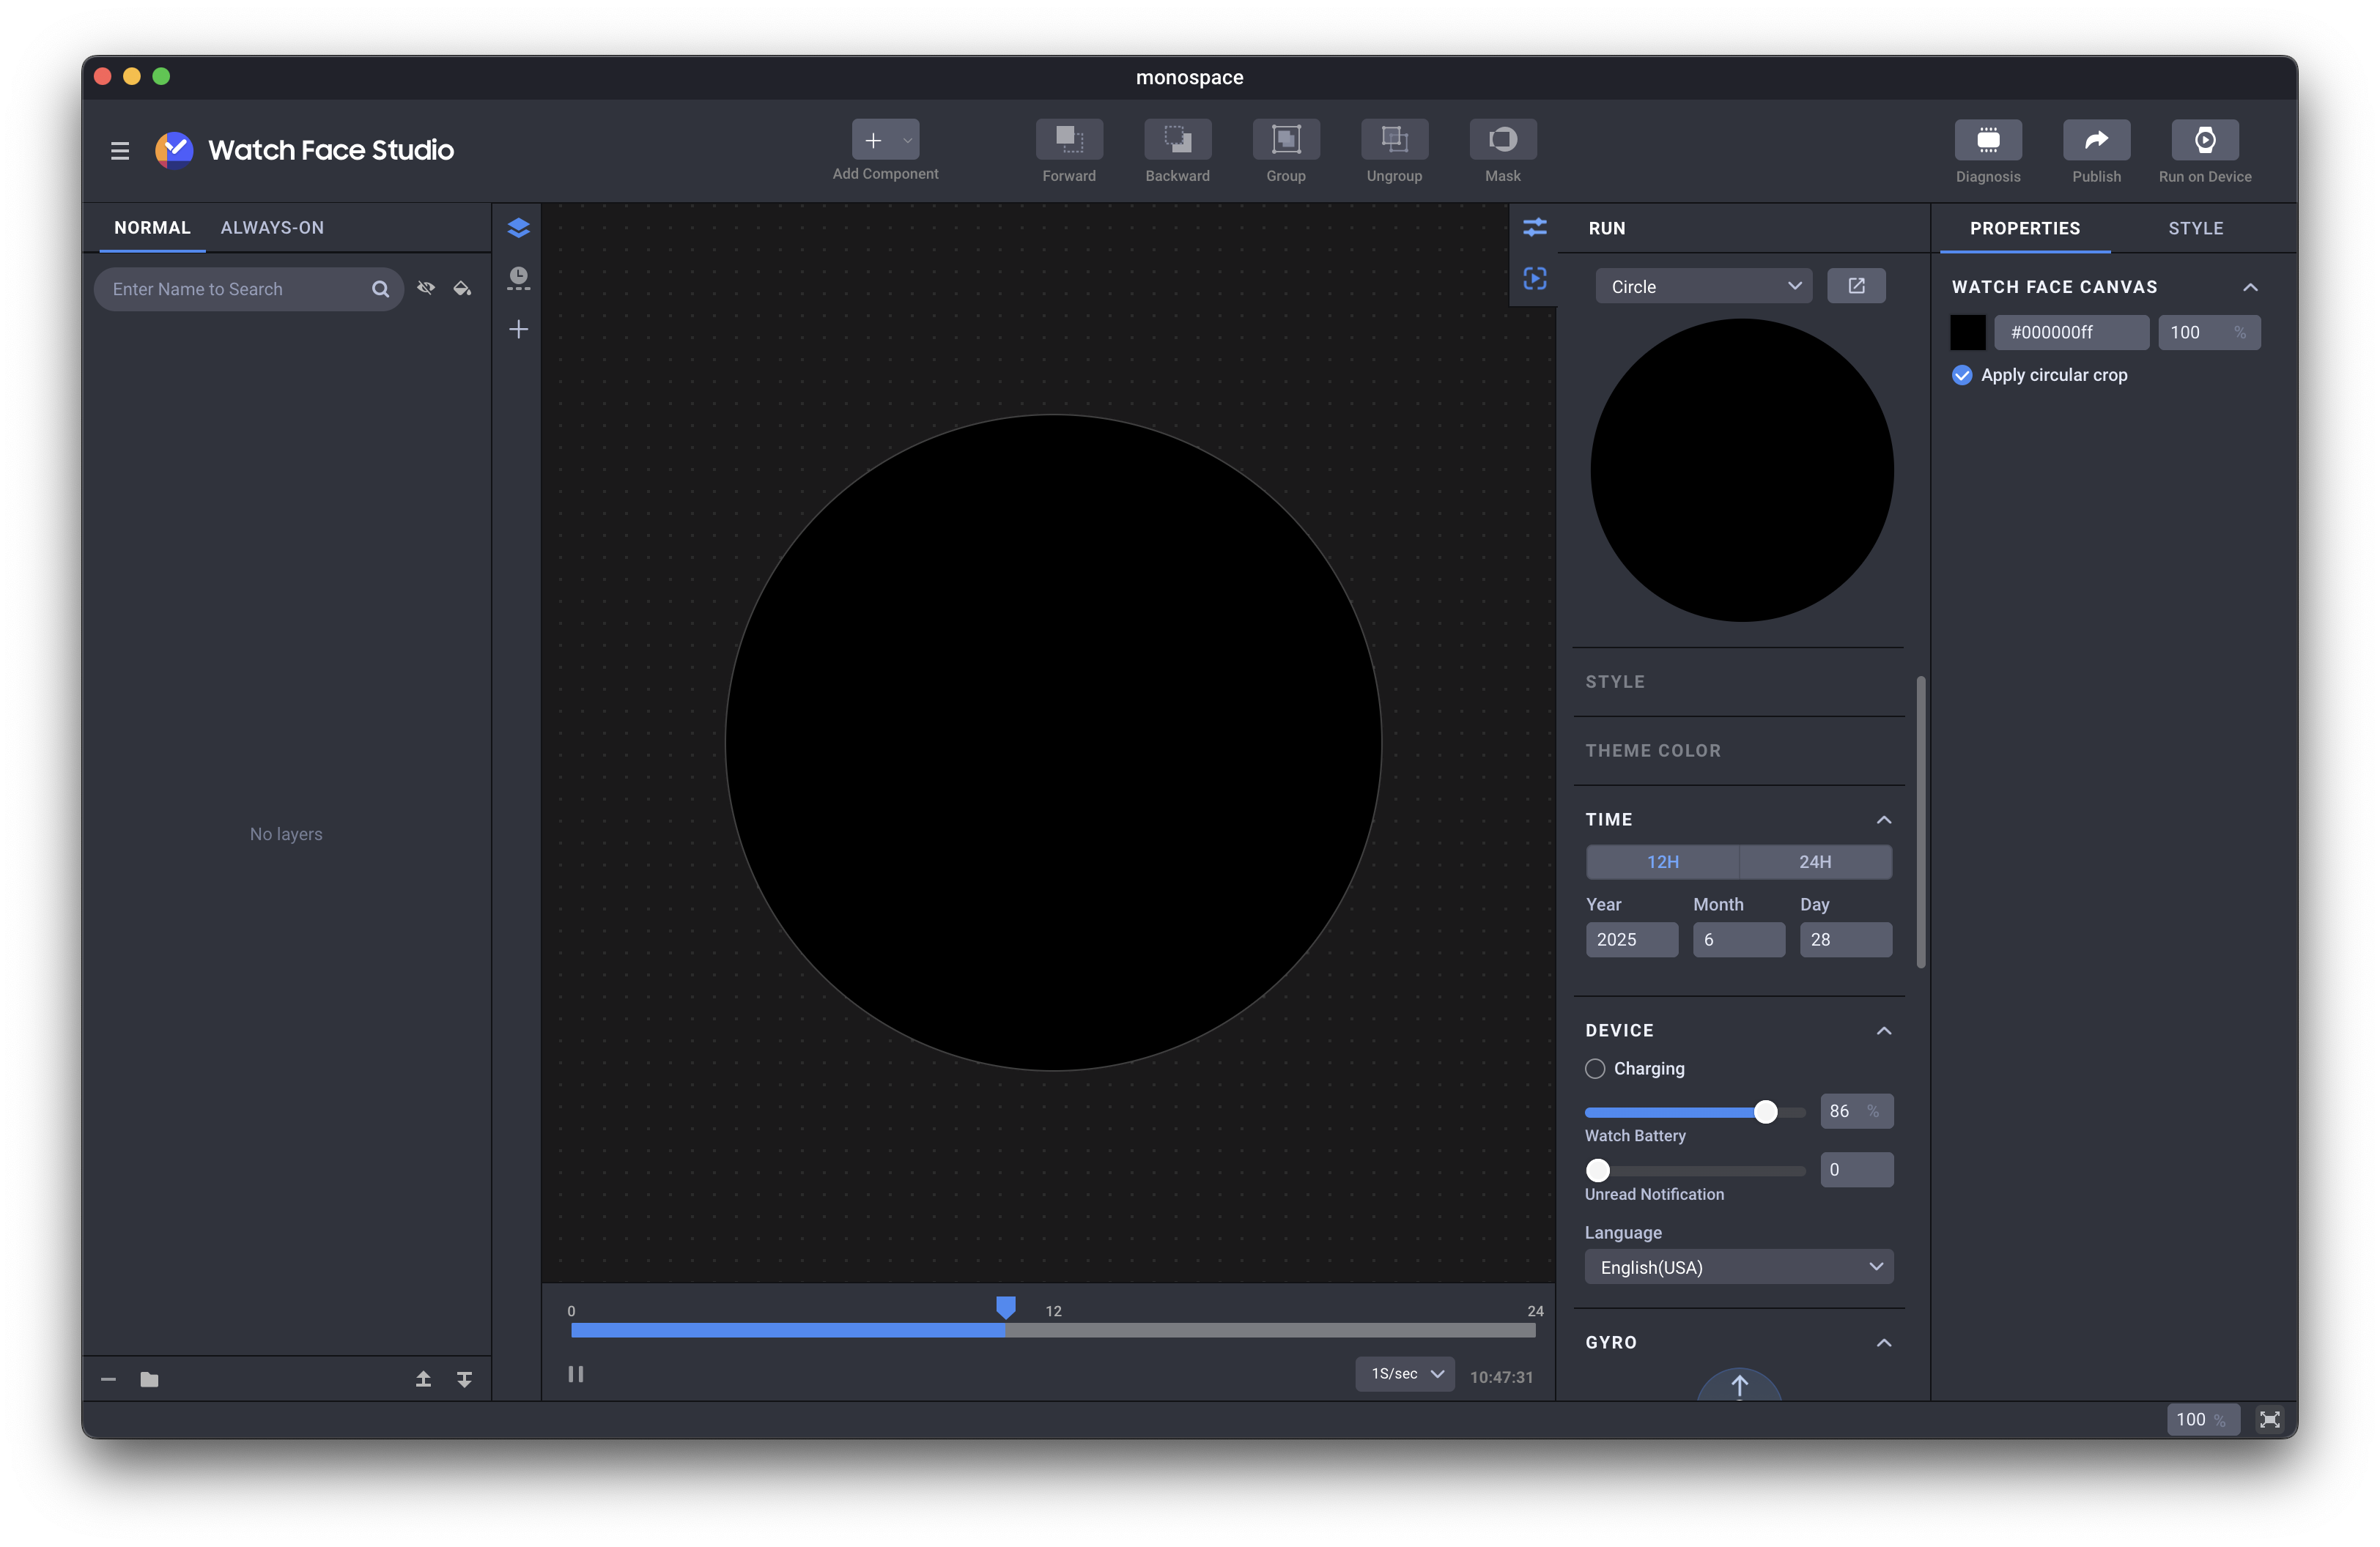
Task: Click the canvas black color swatch
Action: click(1967, 333)
